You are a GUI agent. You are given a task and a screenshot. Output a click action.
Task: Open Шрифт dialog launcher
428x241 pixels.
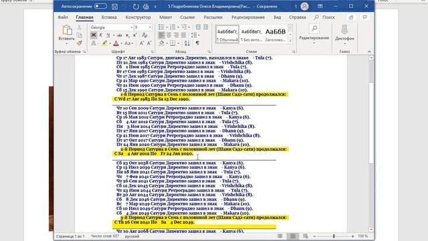152,52
